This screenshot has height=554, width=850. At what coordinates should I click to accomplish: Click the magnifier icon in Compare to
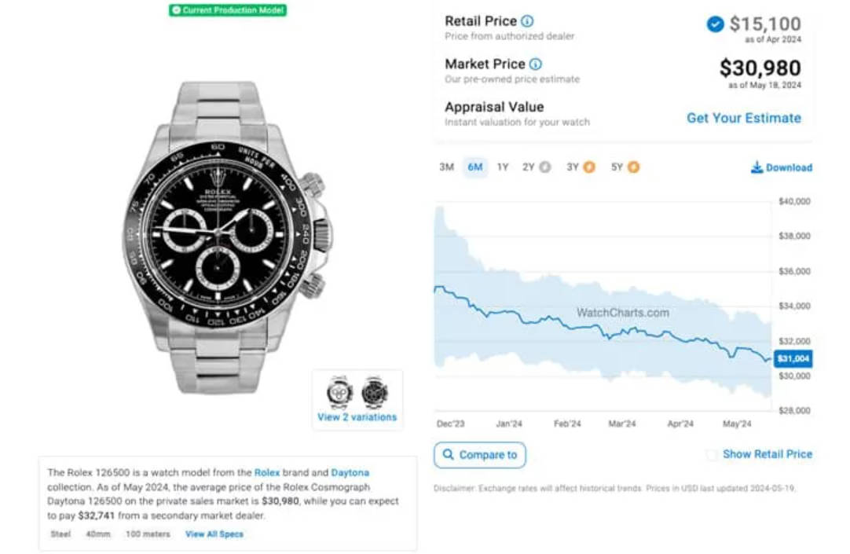[x=449, y=454]
